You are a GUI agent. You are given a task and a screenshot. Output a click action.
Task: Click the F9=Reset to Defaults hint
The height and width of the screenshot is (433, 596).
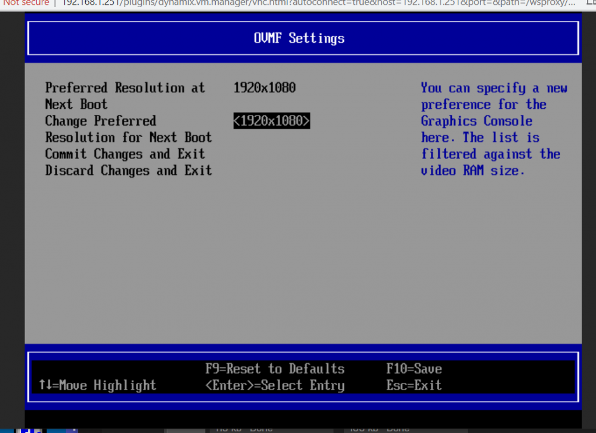click(x=275, y=369)
